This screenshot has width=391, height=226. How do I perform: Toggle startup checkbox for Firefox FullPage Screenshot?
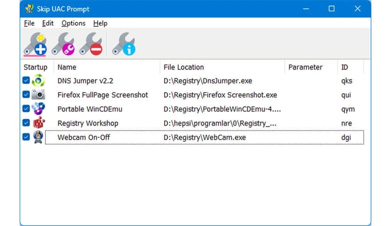(26, 94)
